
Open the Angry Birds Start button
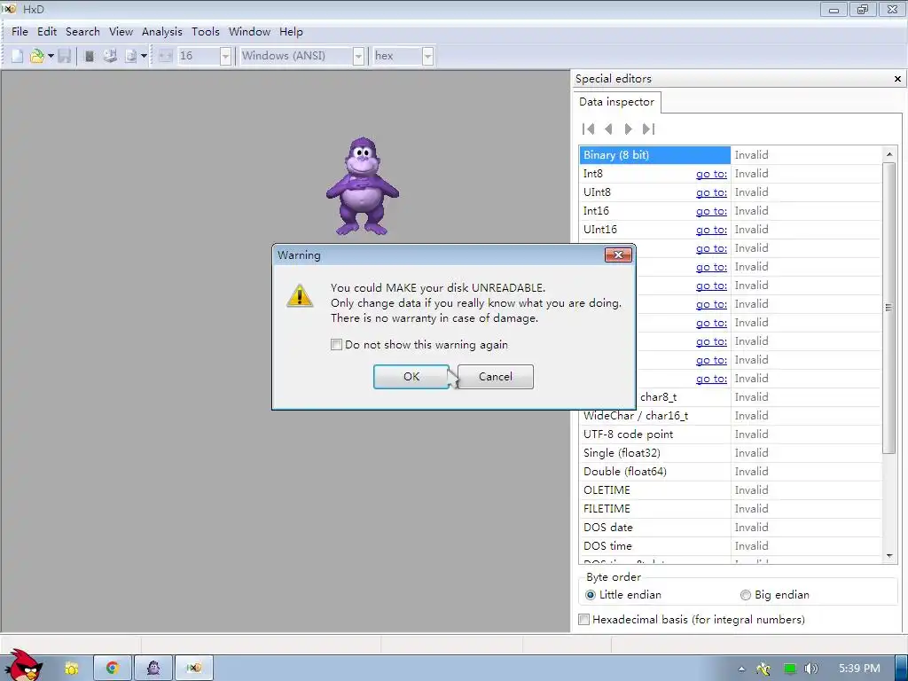[x=22, y=666]
